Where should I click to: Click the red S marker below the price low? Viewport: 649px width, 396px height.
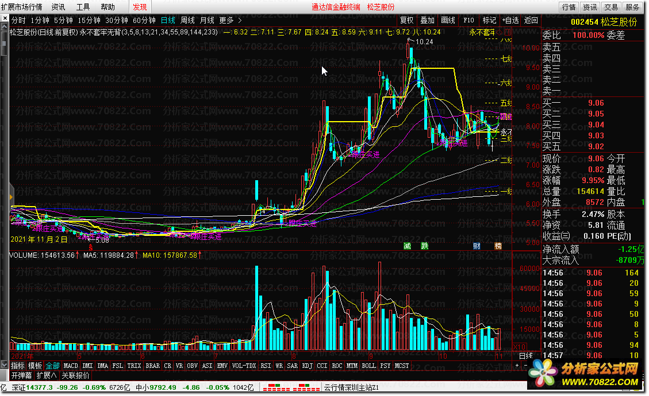[91, 247]
